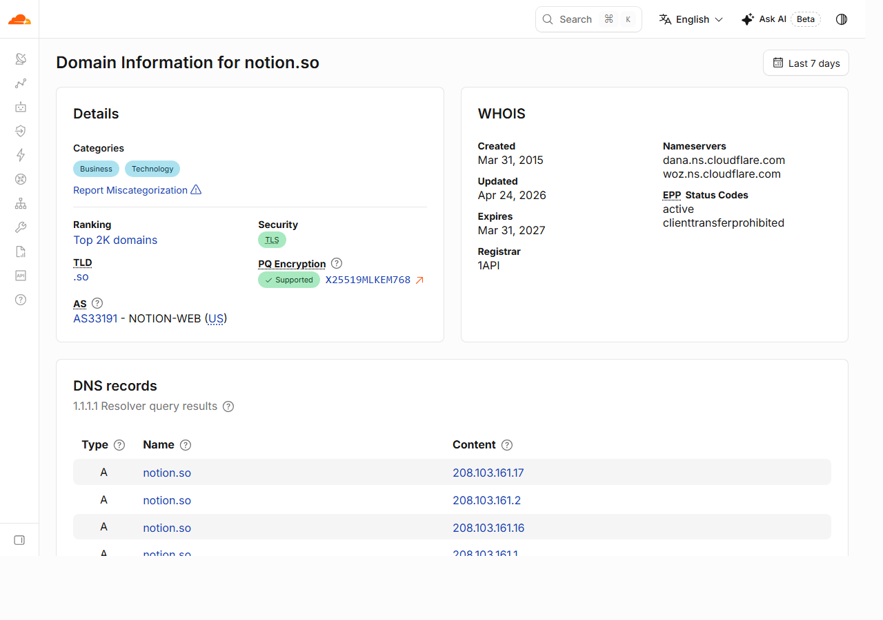
Task: Click the Cloudflare logo
Action: [19, 19]
